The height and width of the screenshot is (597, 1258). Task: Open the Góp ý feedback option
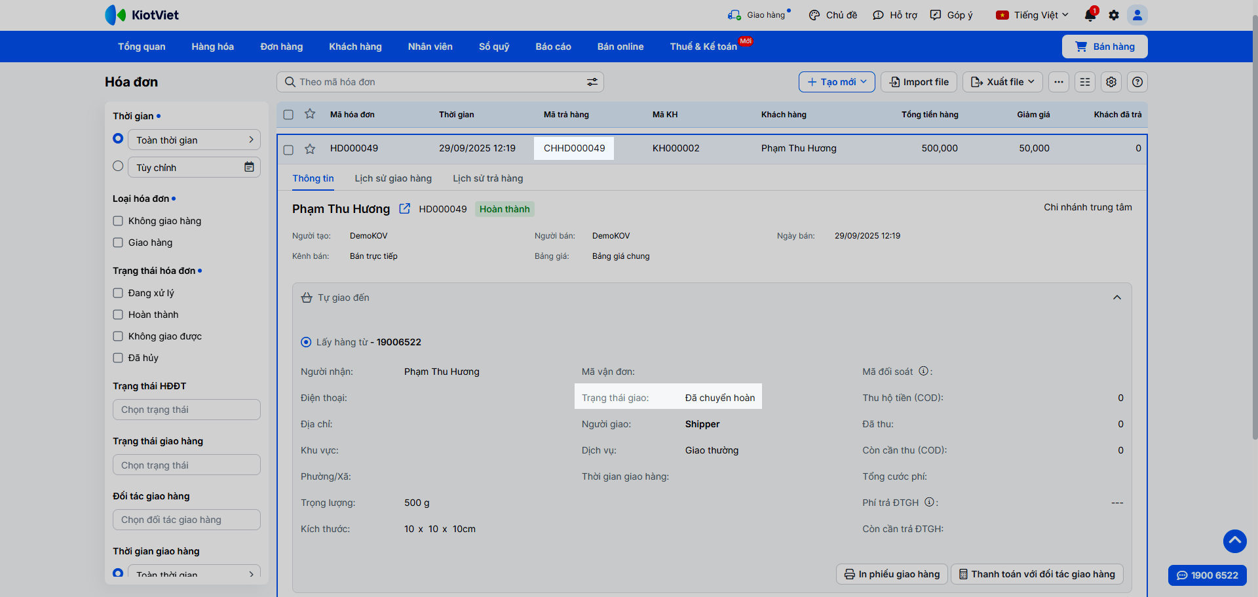951,15
